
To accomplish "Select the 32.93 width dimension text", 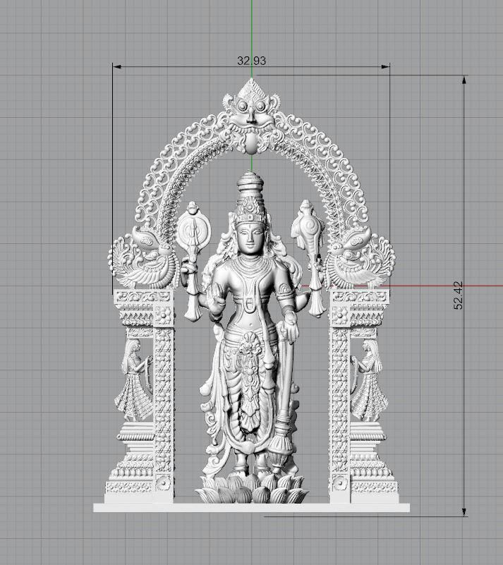I will (251, 61).
